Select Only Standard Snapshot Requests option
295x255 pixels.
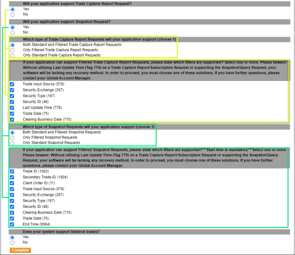(x=12, y=143)
